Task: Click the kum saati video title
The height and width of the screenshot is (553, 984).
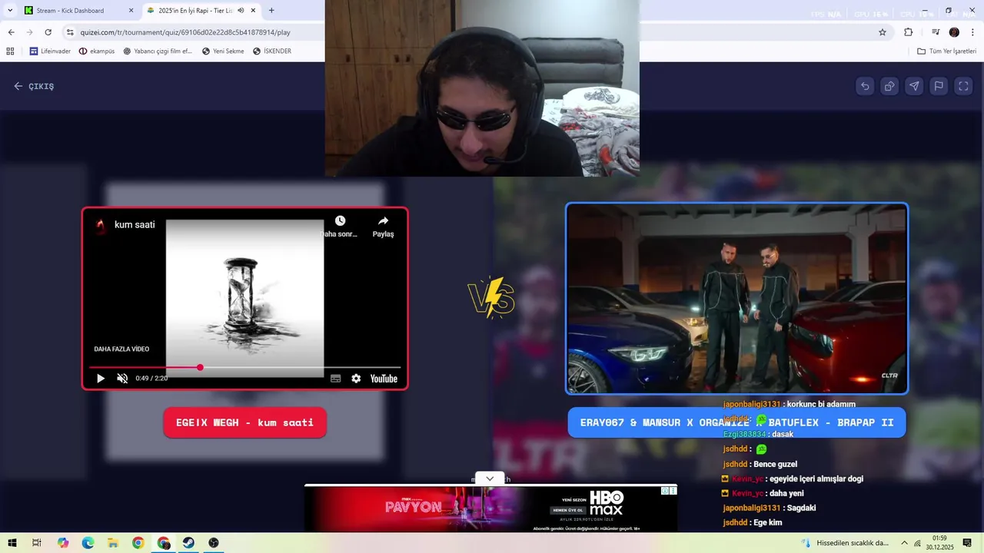Action: tap(135, 225)
